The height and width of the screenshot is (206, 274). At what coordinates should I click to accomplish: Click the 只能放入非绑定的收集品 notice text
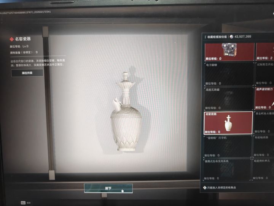pos(221,188)
